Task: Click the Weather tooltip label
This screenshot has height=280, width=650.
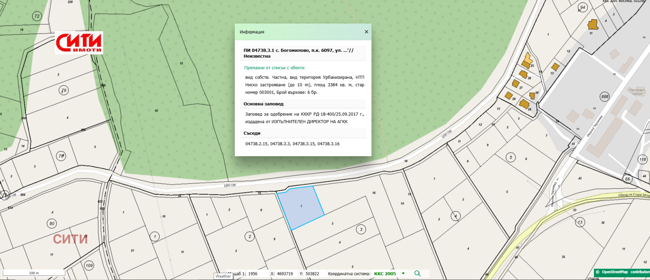Action: pyautogui.click(x=223, y=276)
